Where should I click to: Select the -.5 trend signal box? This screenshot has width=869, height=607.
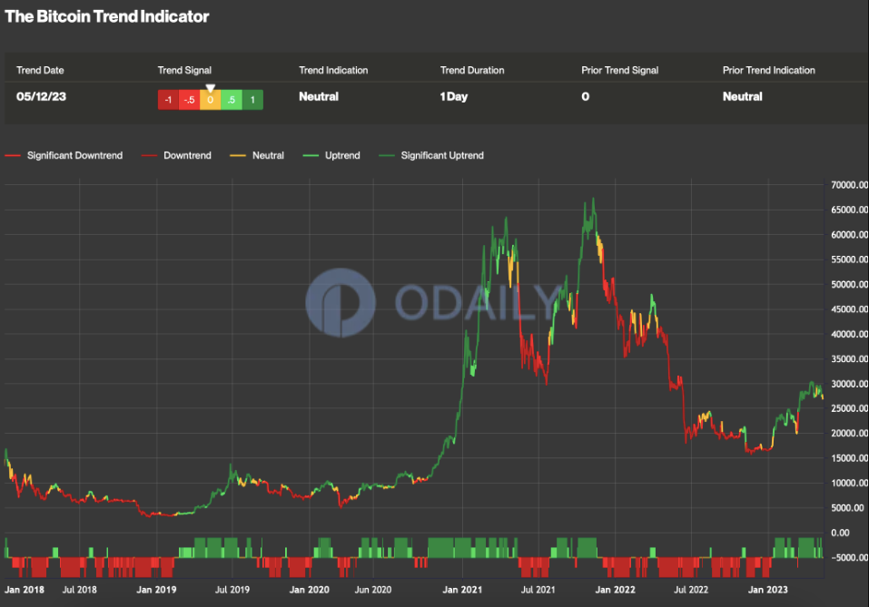[189, 100]
